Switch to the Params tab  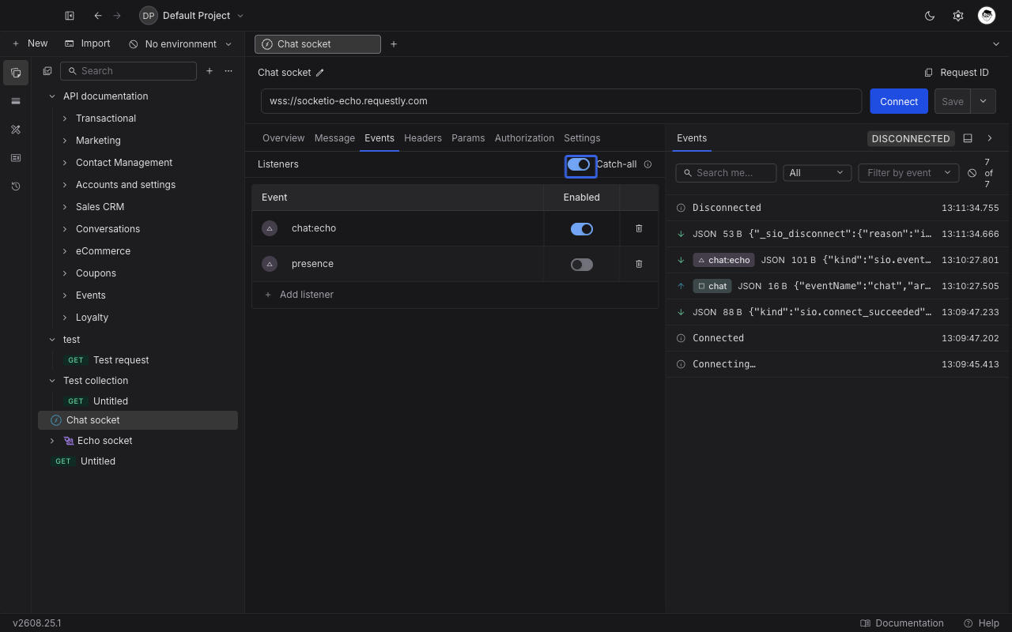pos(468,138)
